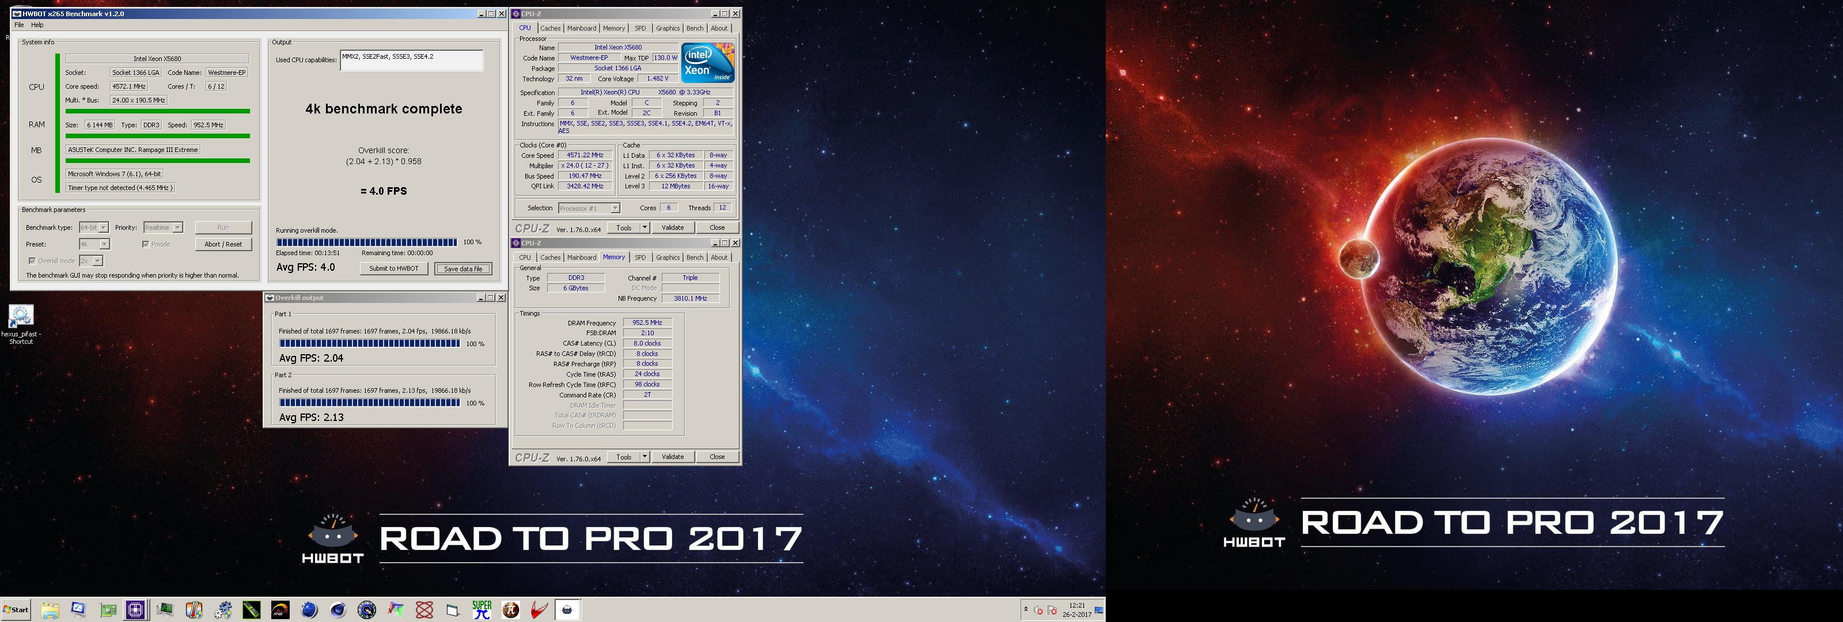1843x622 pixels.
Task: Open SPD tab in lower CPU-Z window
Action: click(x=640, y=257)
